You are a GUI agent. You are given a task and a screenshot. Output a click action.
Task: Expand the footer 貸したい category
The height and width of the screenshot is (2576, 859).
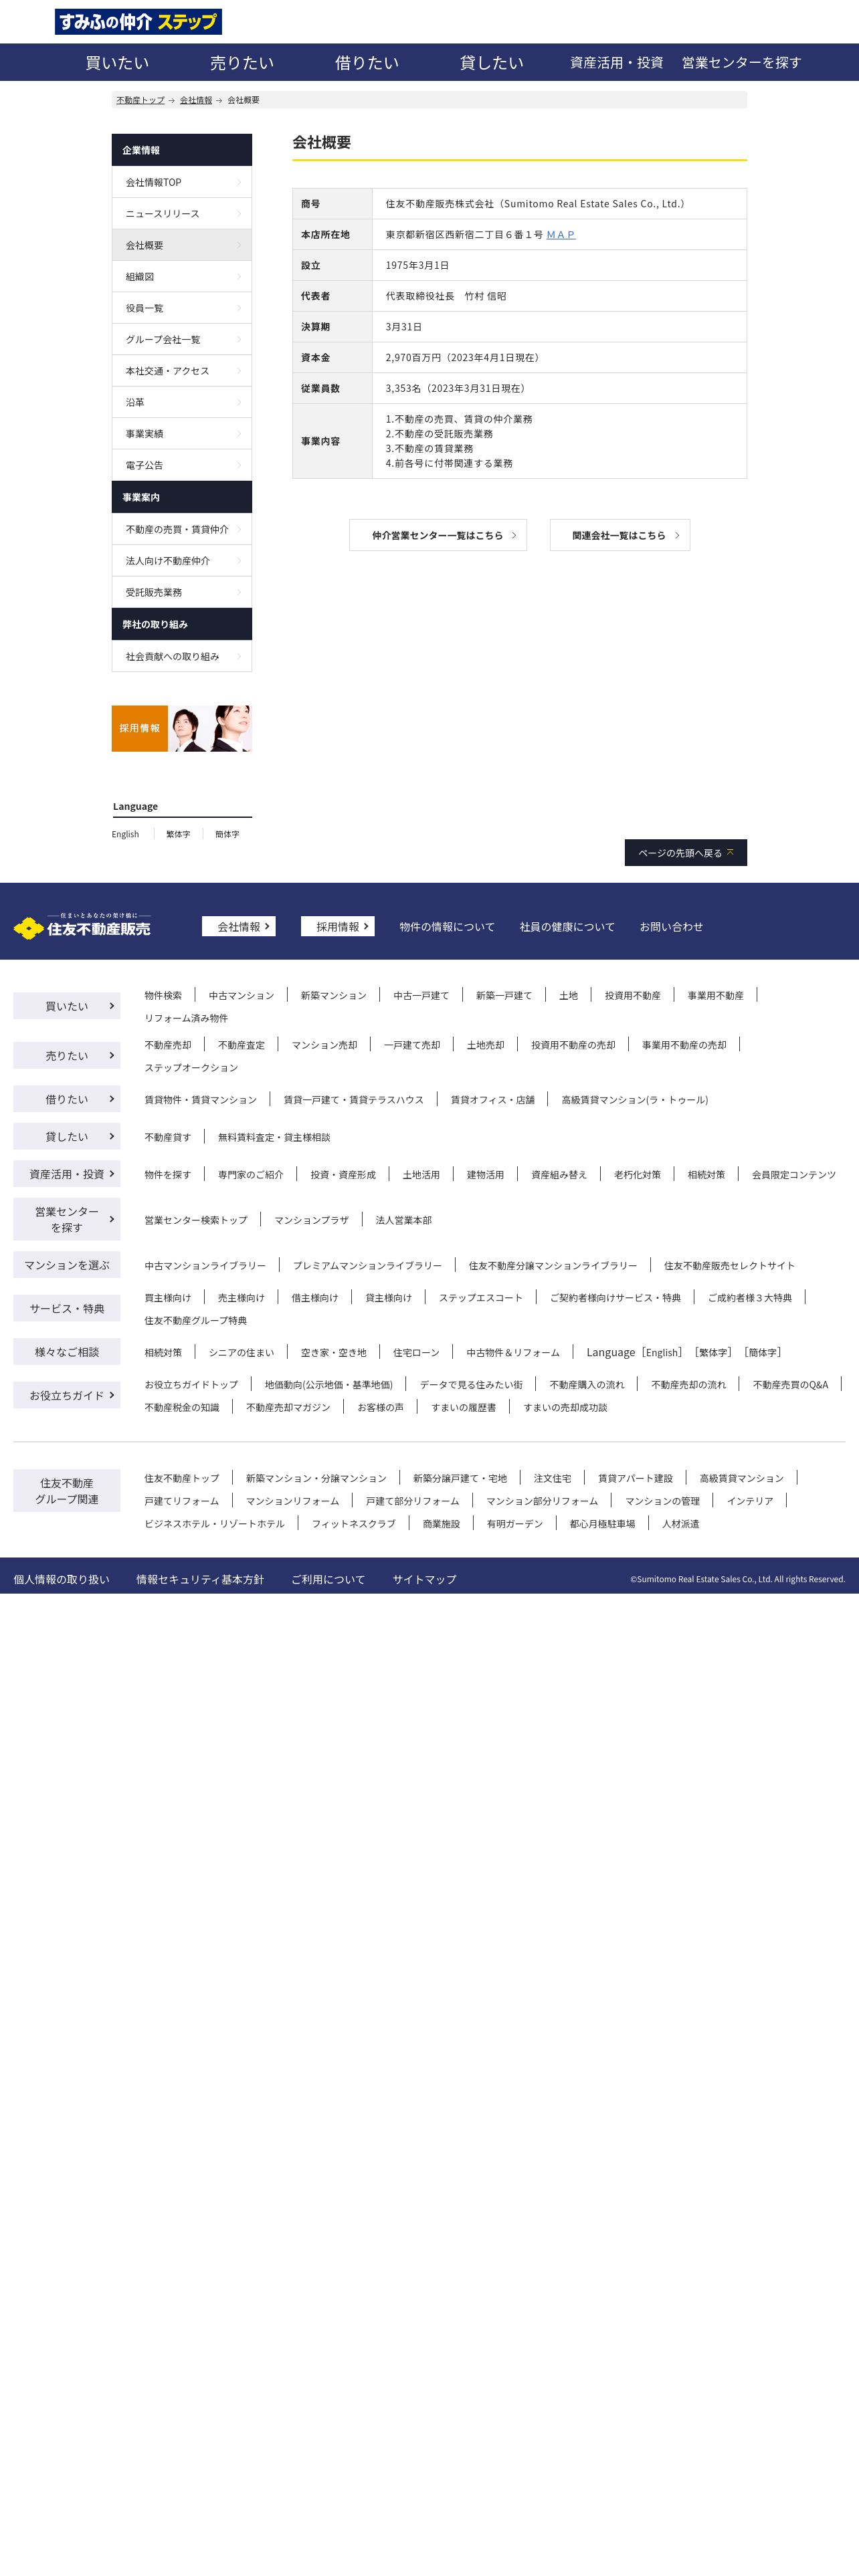67,1136
